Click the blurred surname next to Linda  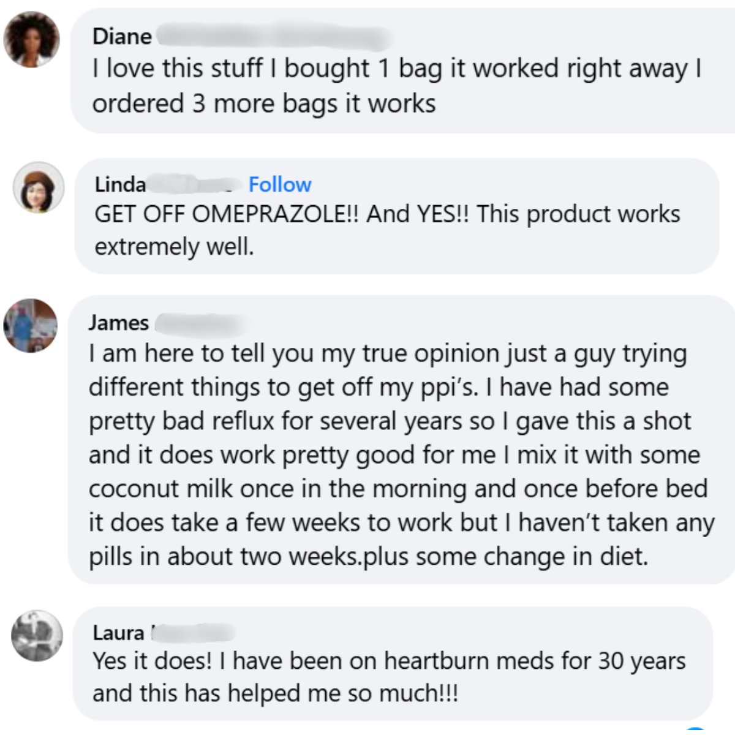(x=192, y=184)
